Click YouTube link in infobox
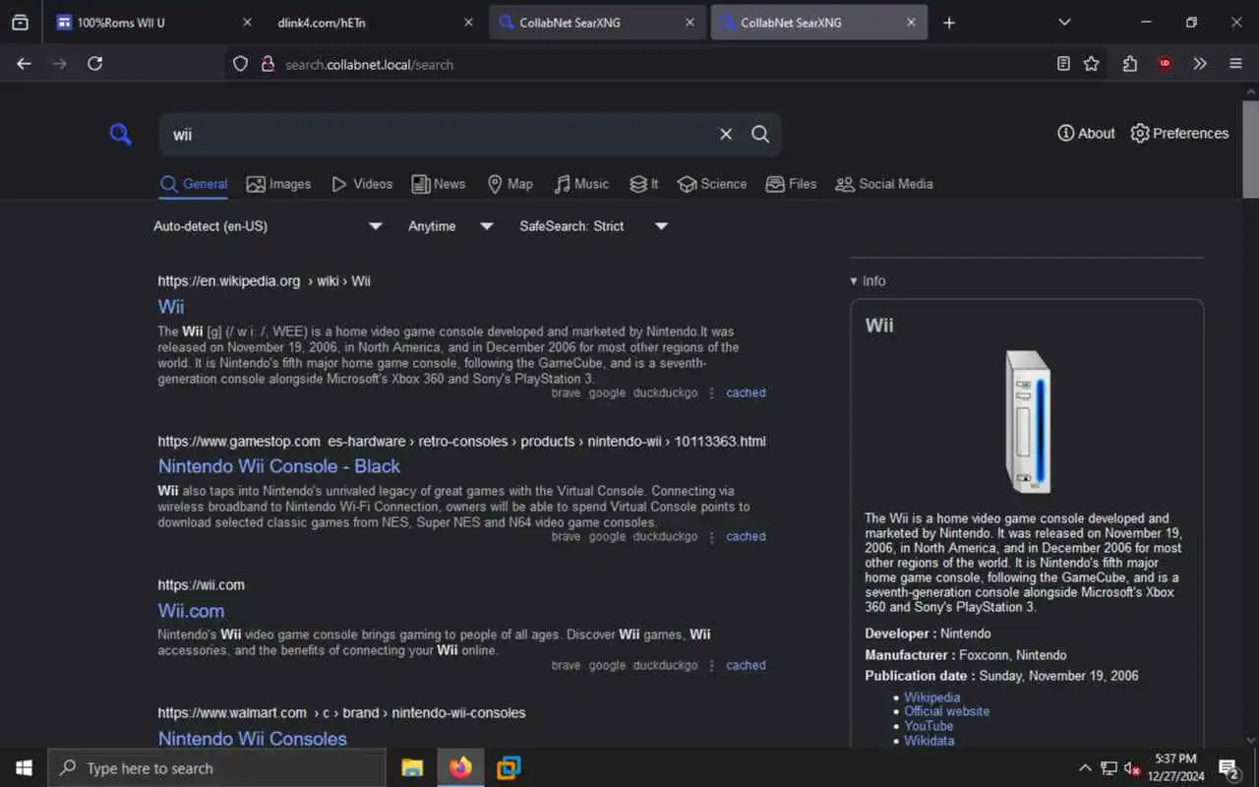1259x787 pixels. (x=929, y=726)
